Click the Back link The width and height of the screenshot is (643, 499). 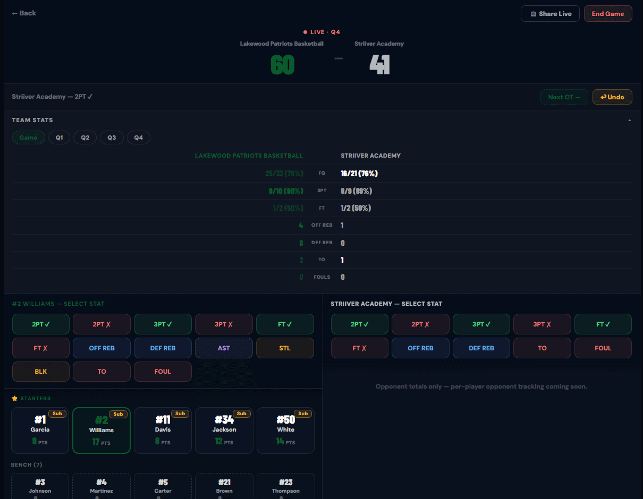pos(24,13)
